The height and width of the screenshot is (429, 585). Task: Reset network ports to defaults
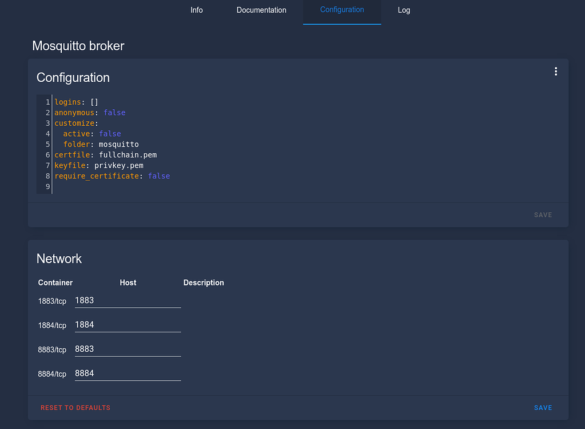tap(75, 408)
